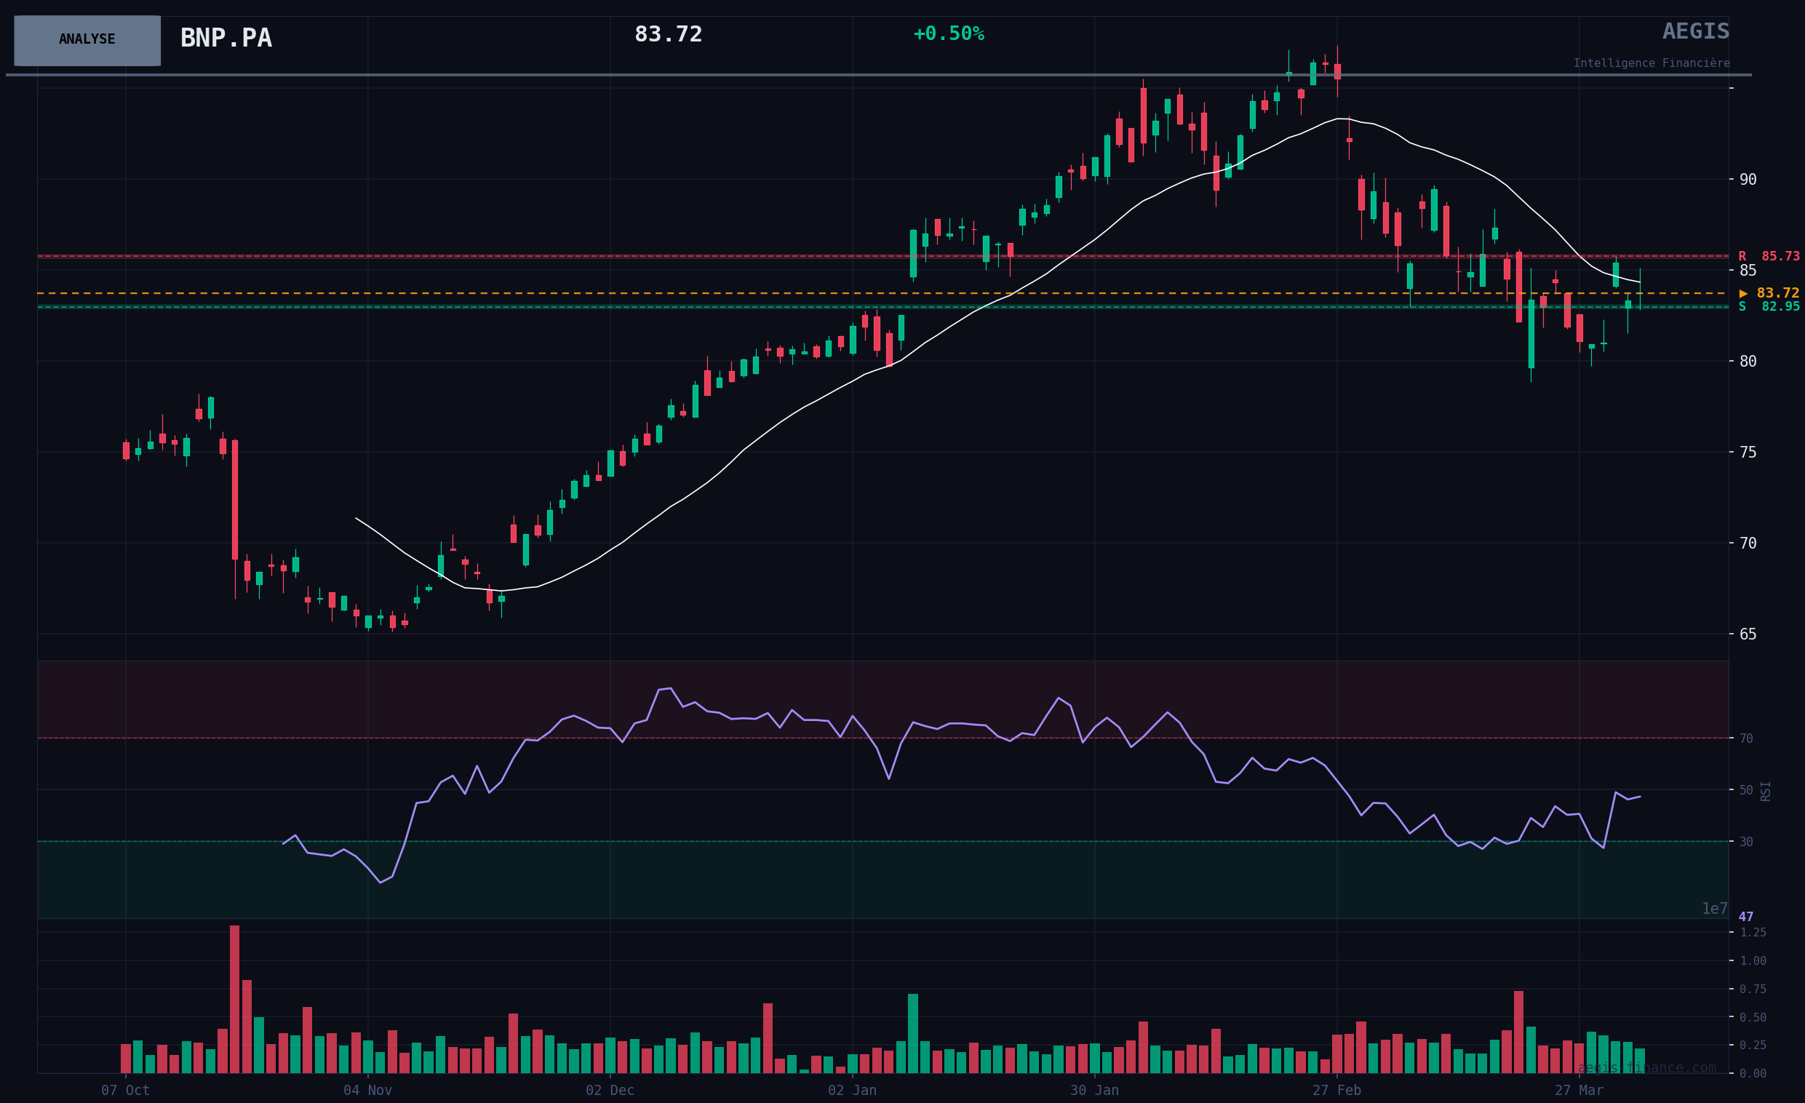This screenshot has height=1103, width=1805.
Task: Click the +0.50% change indicator
Action: coord(948,34)
